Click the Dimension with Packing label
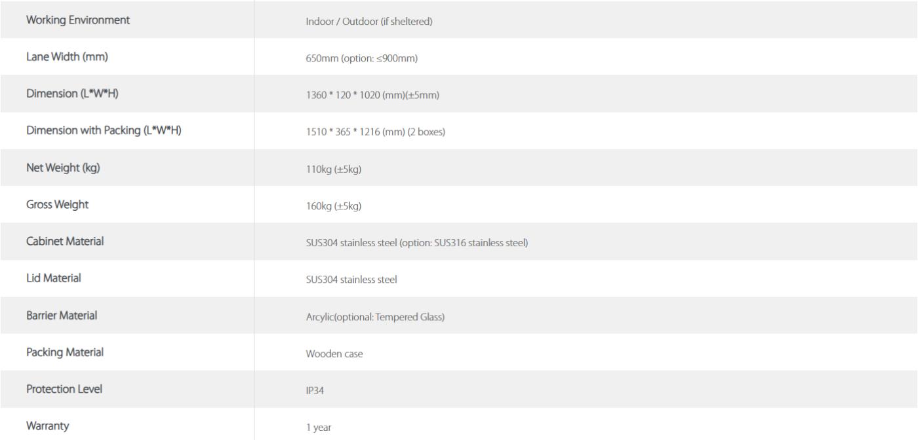 (x=104, y=130)
